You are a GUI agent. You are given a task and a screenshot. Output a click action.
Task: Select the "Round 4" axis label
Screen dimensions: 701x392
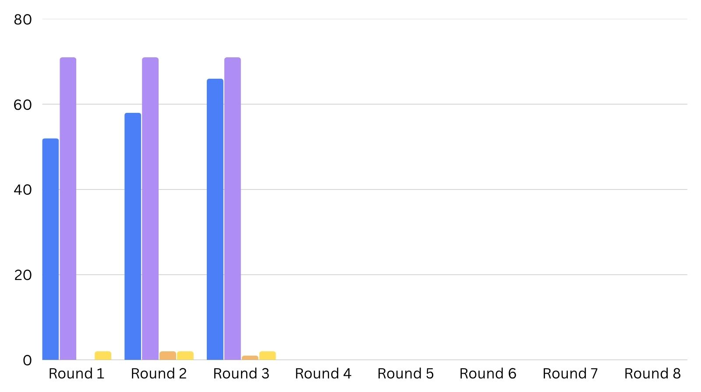pos(323,374)
